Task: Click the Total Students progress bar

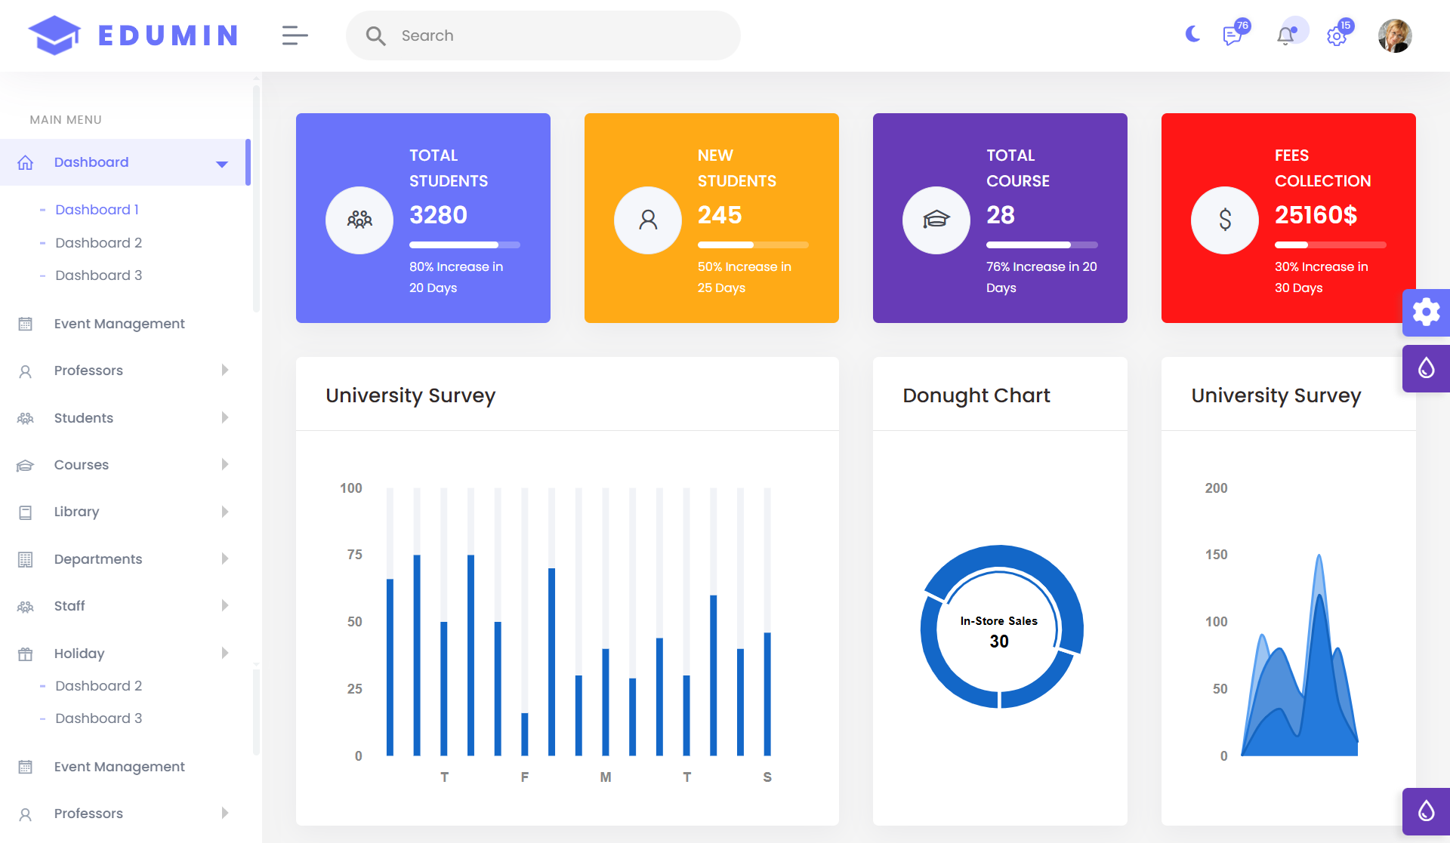Action: (x=464, y=245)
